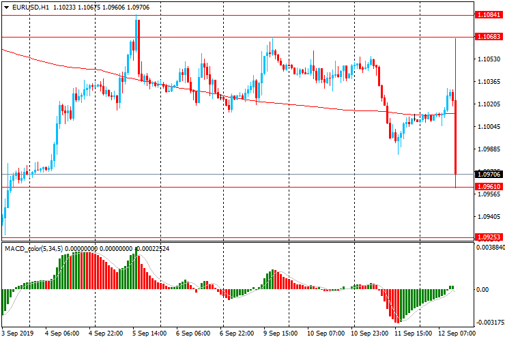Select the last large red candlestick on the chart
The height and width of the screenshot is (341, 505).
[455, 138]
